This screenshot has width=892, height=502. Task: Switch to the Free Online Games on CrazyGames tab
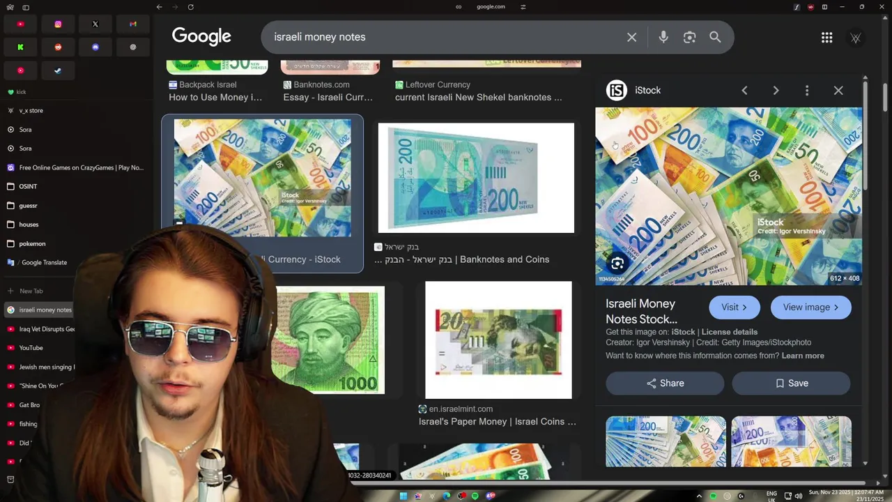[77, 167]
